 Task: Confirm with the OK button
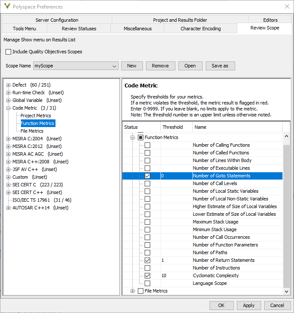tap(221, 305)
